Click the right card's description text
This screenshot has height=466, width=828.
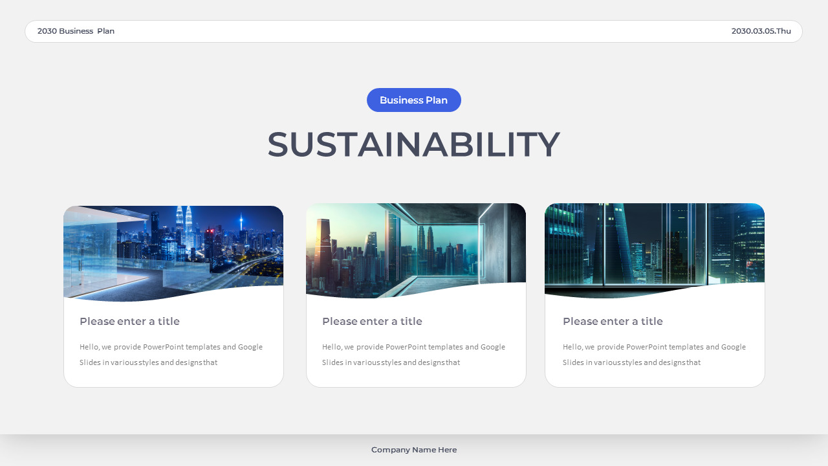654,354
